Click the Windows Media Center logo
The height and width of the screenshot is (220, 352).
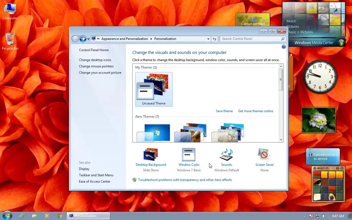(341, 43)
